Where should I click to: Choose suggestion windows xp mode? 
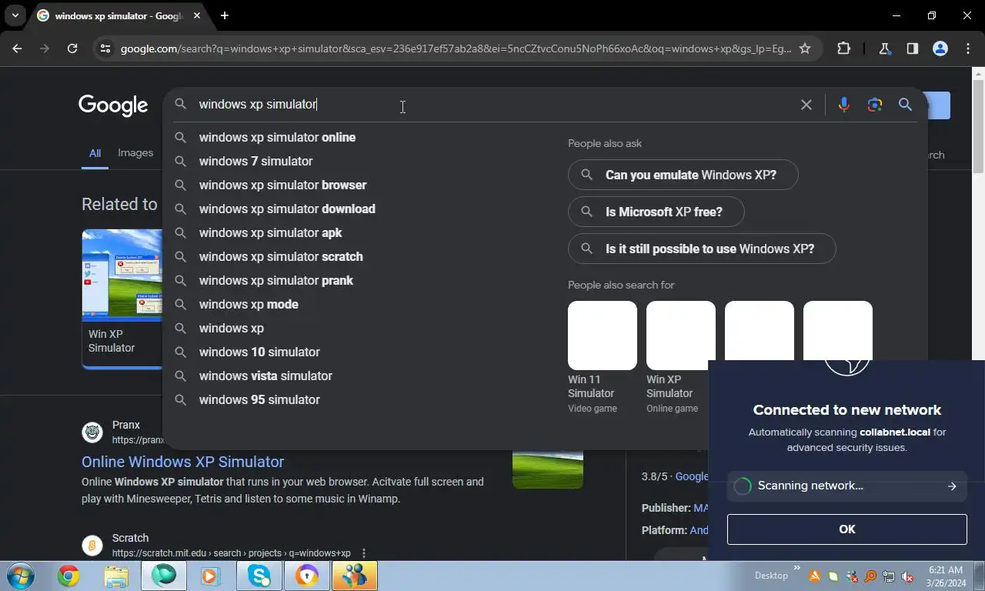point(249,304)
